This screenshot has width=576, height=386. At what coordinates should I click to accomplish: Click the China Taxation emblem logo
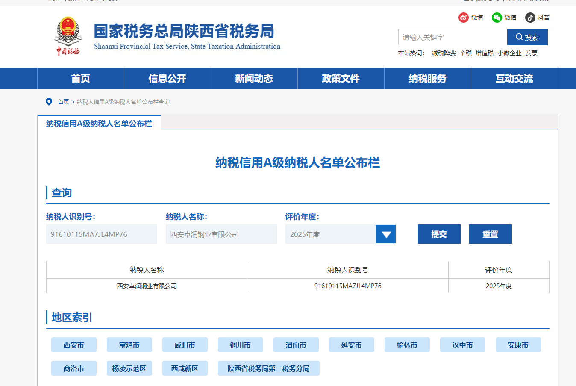coord(68,36)
